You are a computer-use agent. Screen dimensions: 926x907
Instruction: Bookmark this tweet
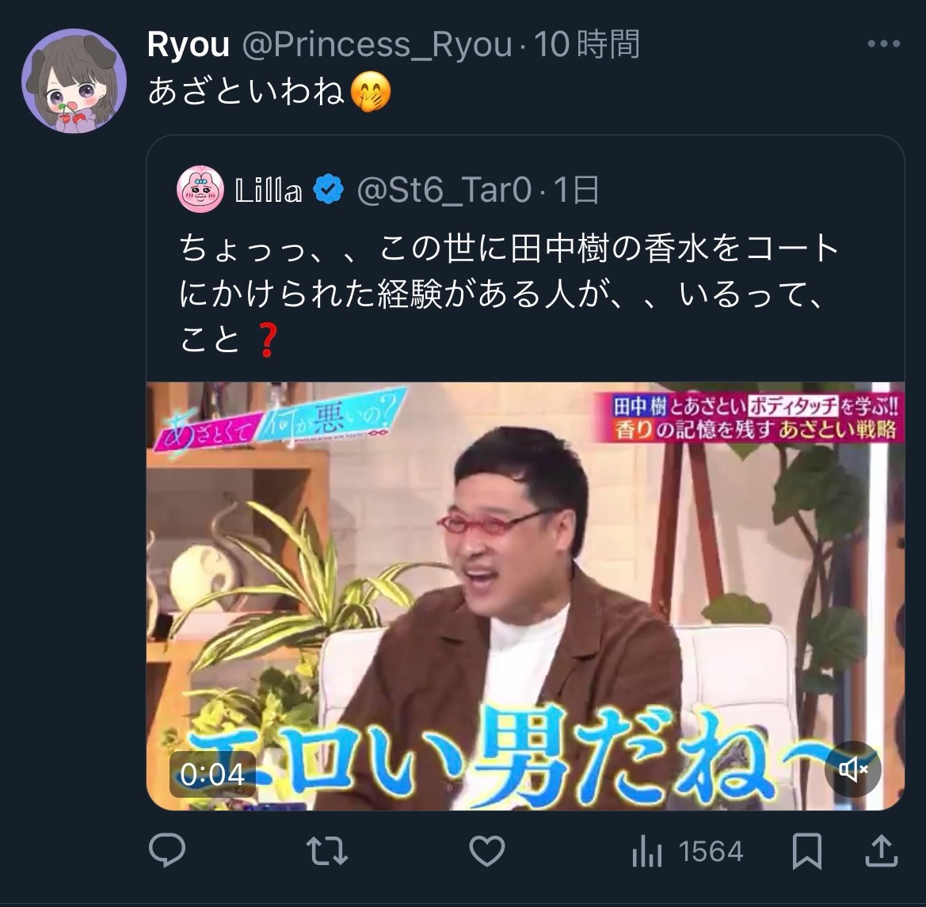tap(806, 851)
